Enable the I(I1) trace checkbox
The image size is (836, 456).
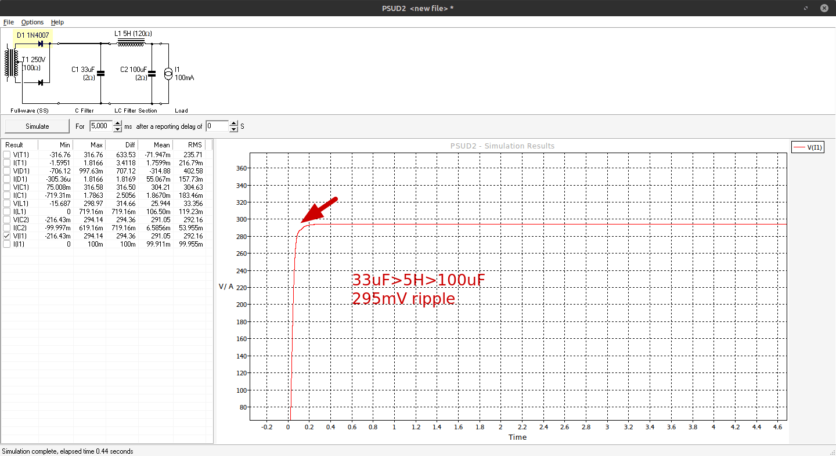coord(7,244)
